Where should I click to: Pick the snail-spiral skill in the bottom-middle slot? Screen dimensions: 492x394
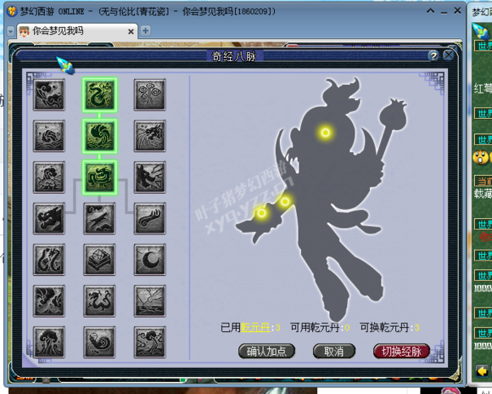pos(99,342)
